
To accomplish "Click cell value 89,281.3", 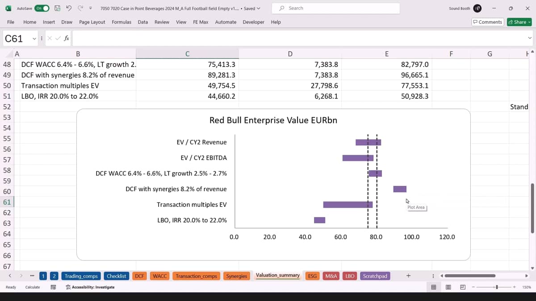I will pos(222,75).
